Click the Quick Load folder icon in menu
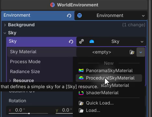Image resolution: width=152 pixels, height=117 pixels. (81, 103)
